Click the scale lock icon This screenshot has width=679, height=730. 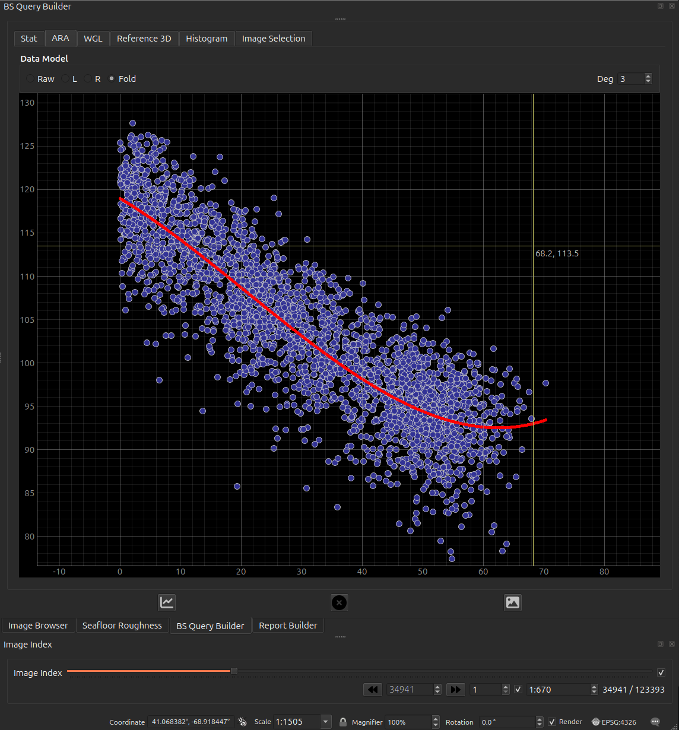(x=343, y=722)
